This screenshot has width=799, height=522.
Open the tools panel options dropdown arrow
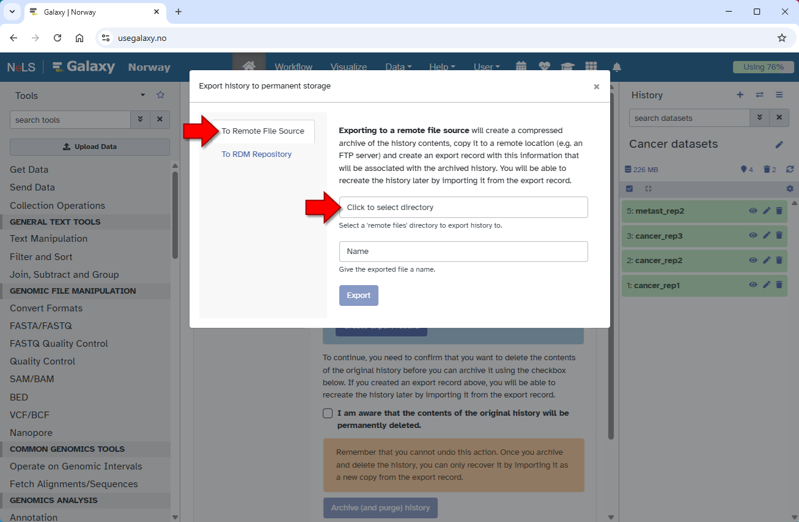[143, 95]
